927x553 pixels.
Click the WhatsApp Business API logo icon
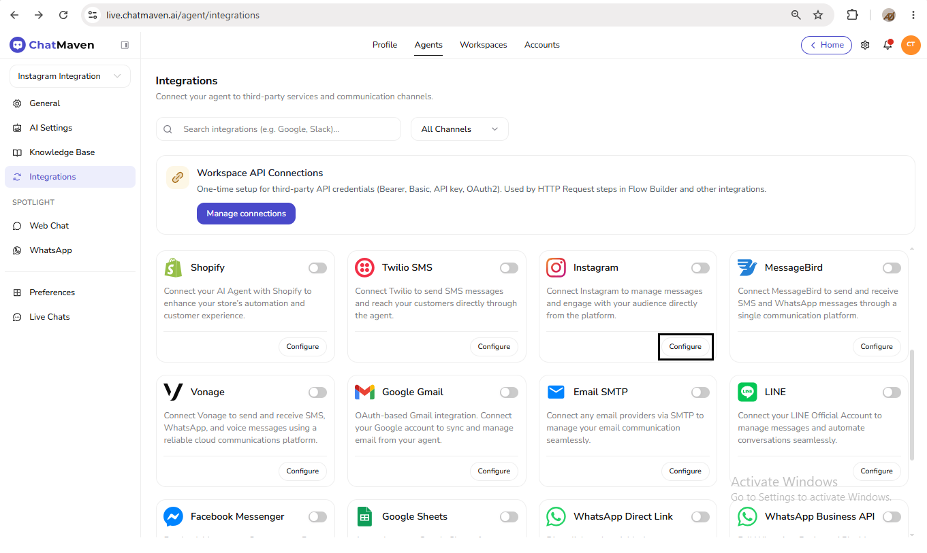point(747,517)
